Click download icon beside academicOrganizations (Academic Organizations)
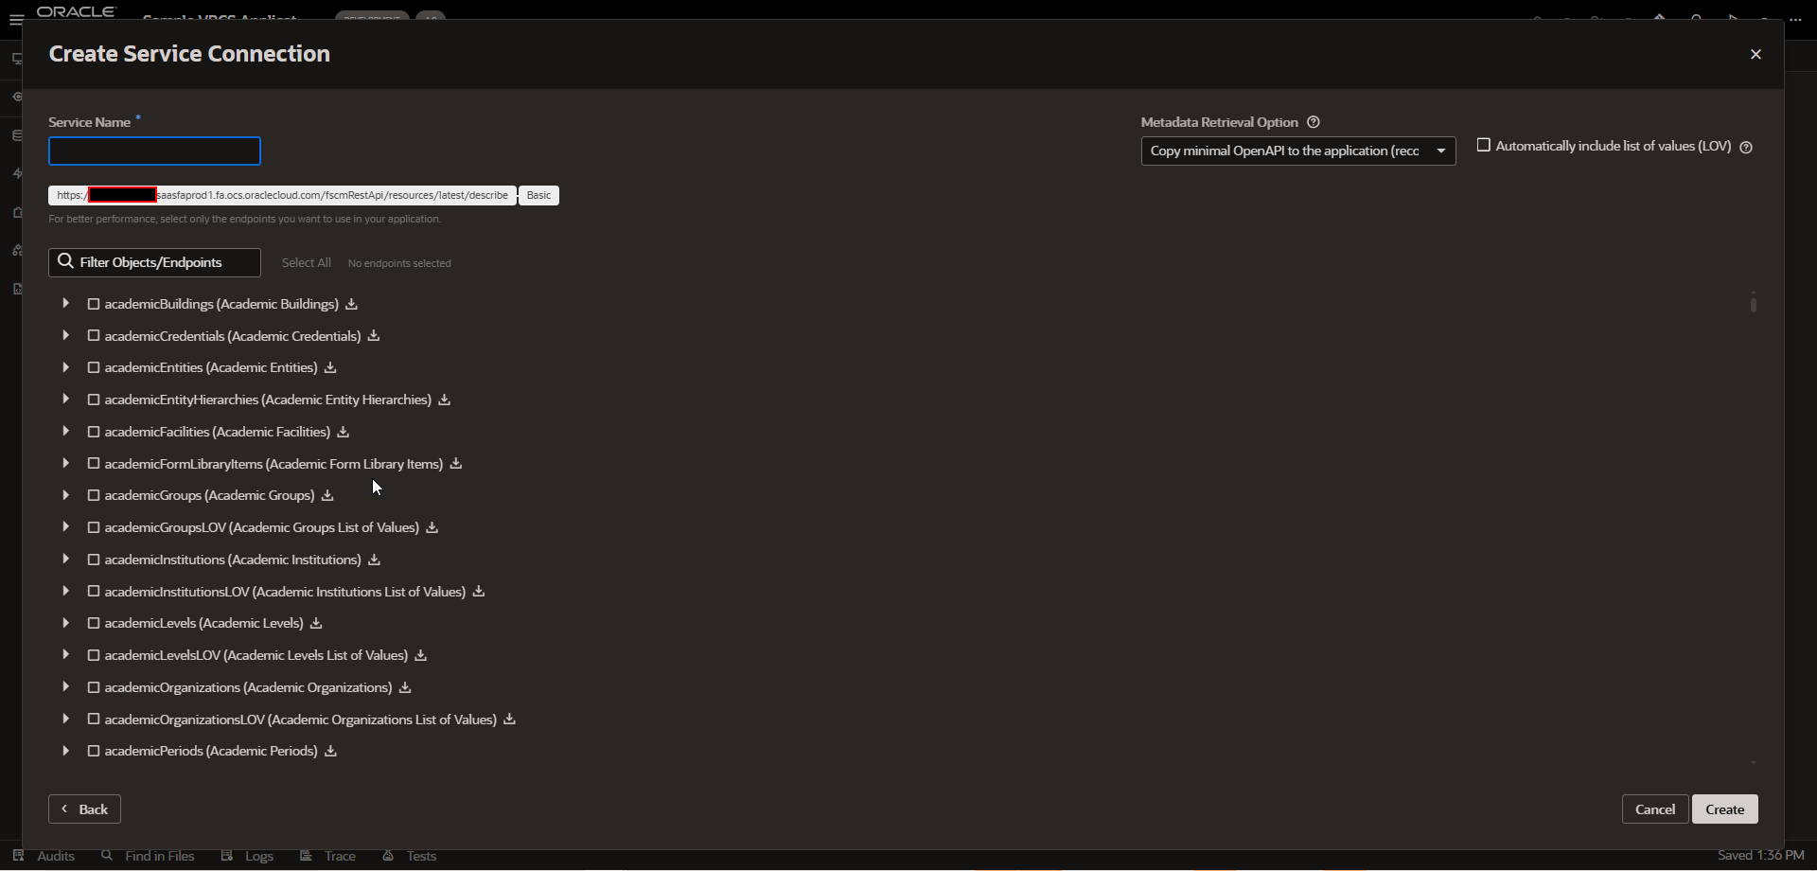 tap(405, 687)
